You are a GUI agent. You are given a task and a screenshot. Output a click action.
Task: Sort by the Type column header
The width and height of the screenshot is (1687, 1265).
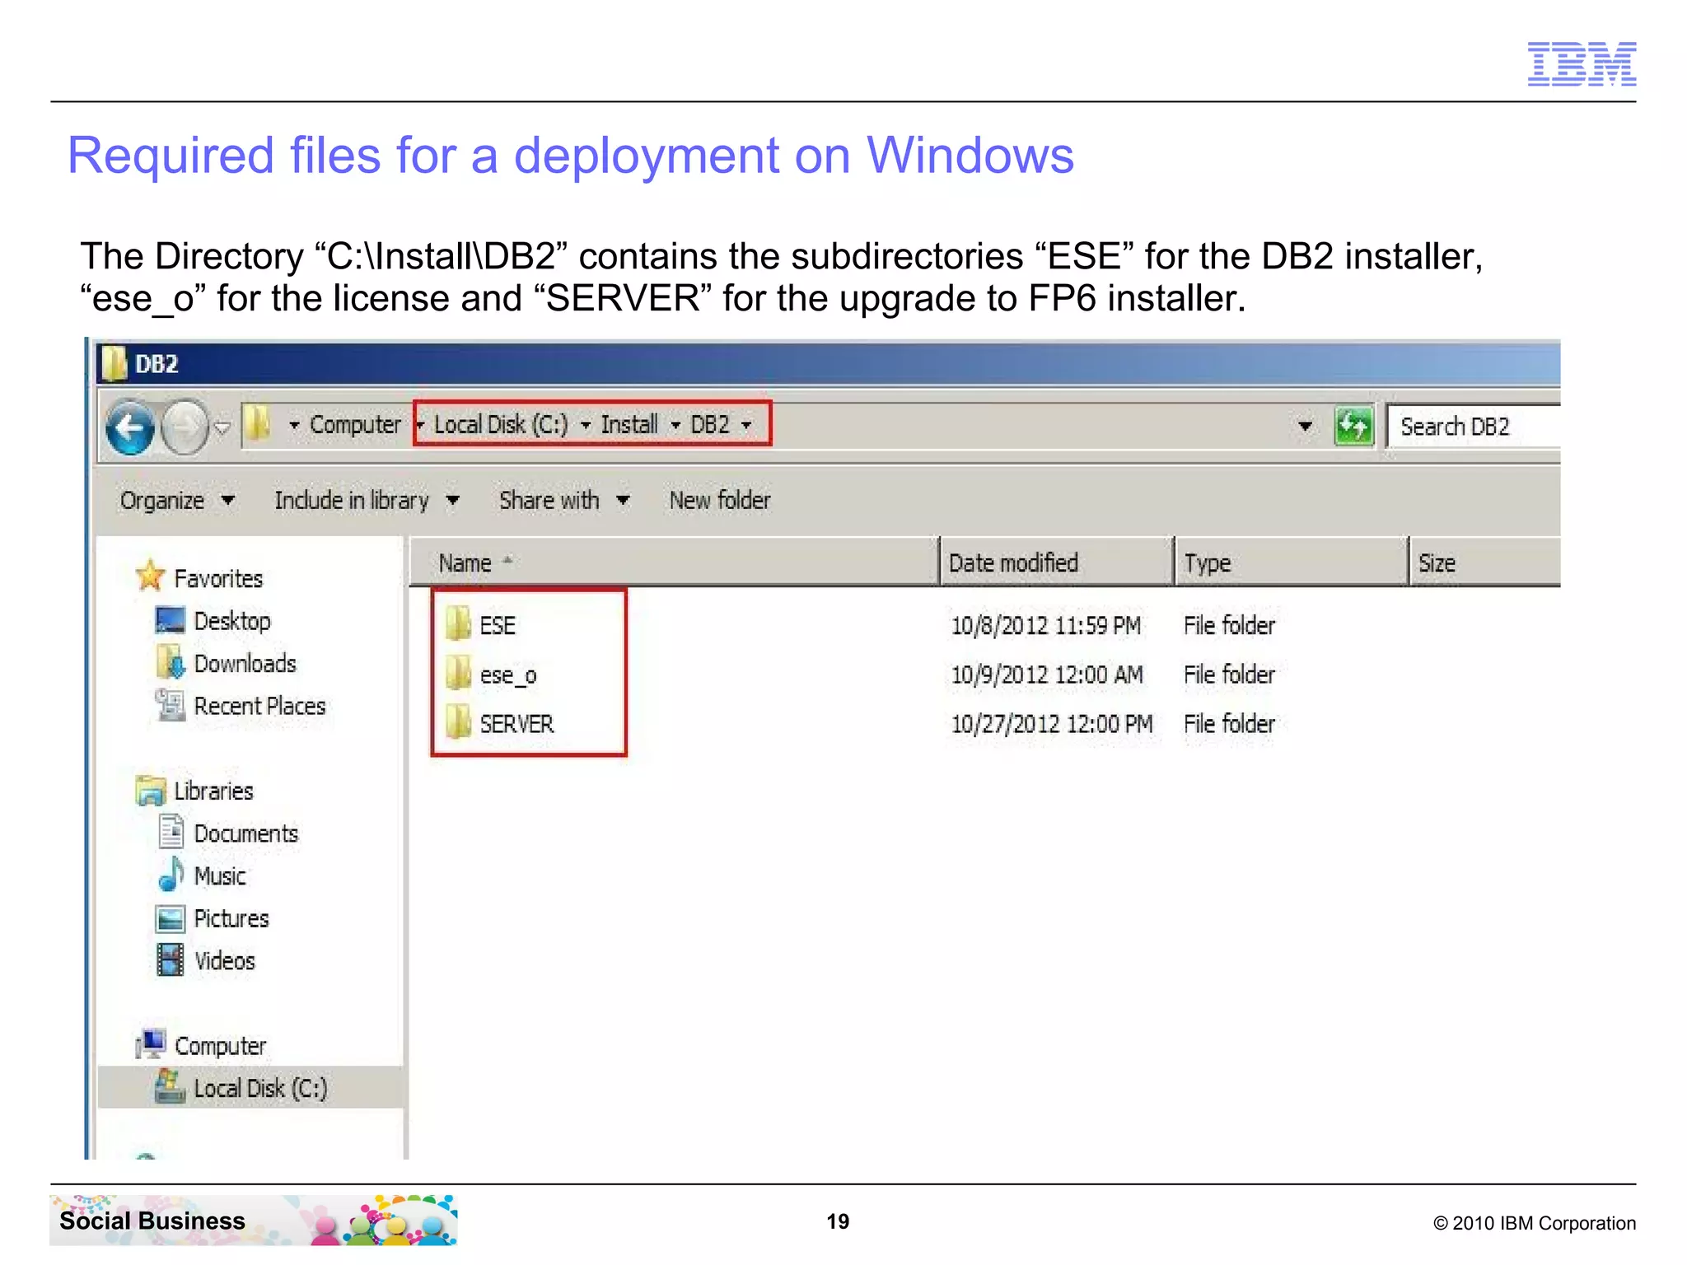click(x=1292, y=562)
